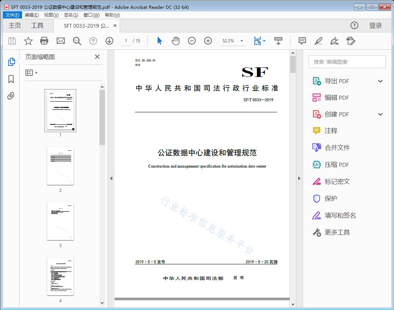This screenshot has height=310, width=394.
Task: Select the page 3 thumbnail
Action: coord(60,221)
